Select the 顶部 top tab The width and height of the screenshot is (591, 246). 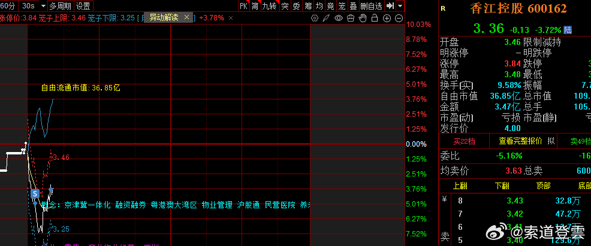543,186
